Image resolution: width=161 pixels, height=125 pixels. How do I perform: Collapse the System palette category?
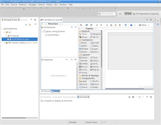(90, 31)
